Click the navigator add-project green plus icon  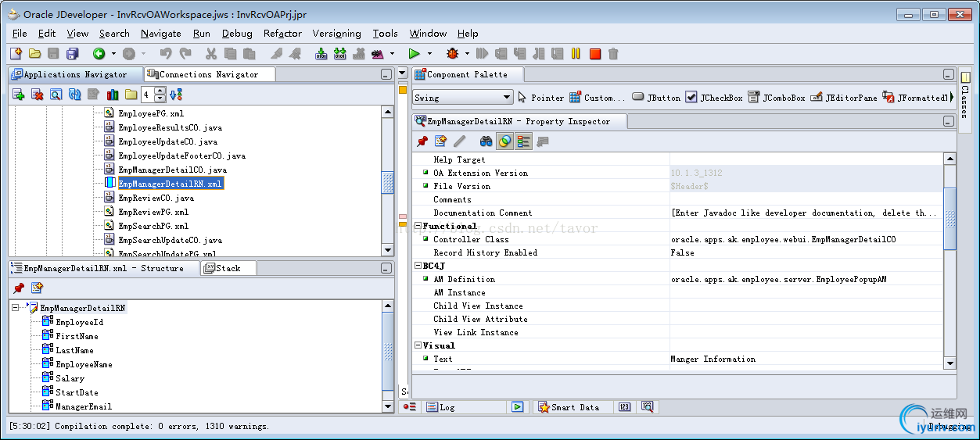pos(19,95)
